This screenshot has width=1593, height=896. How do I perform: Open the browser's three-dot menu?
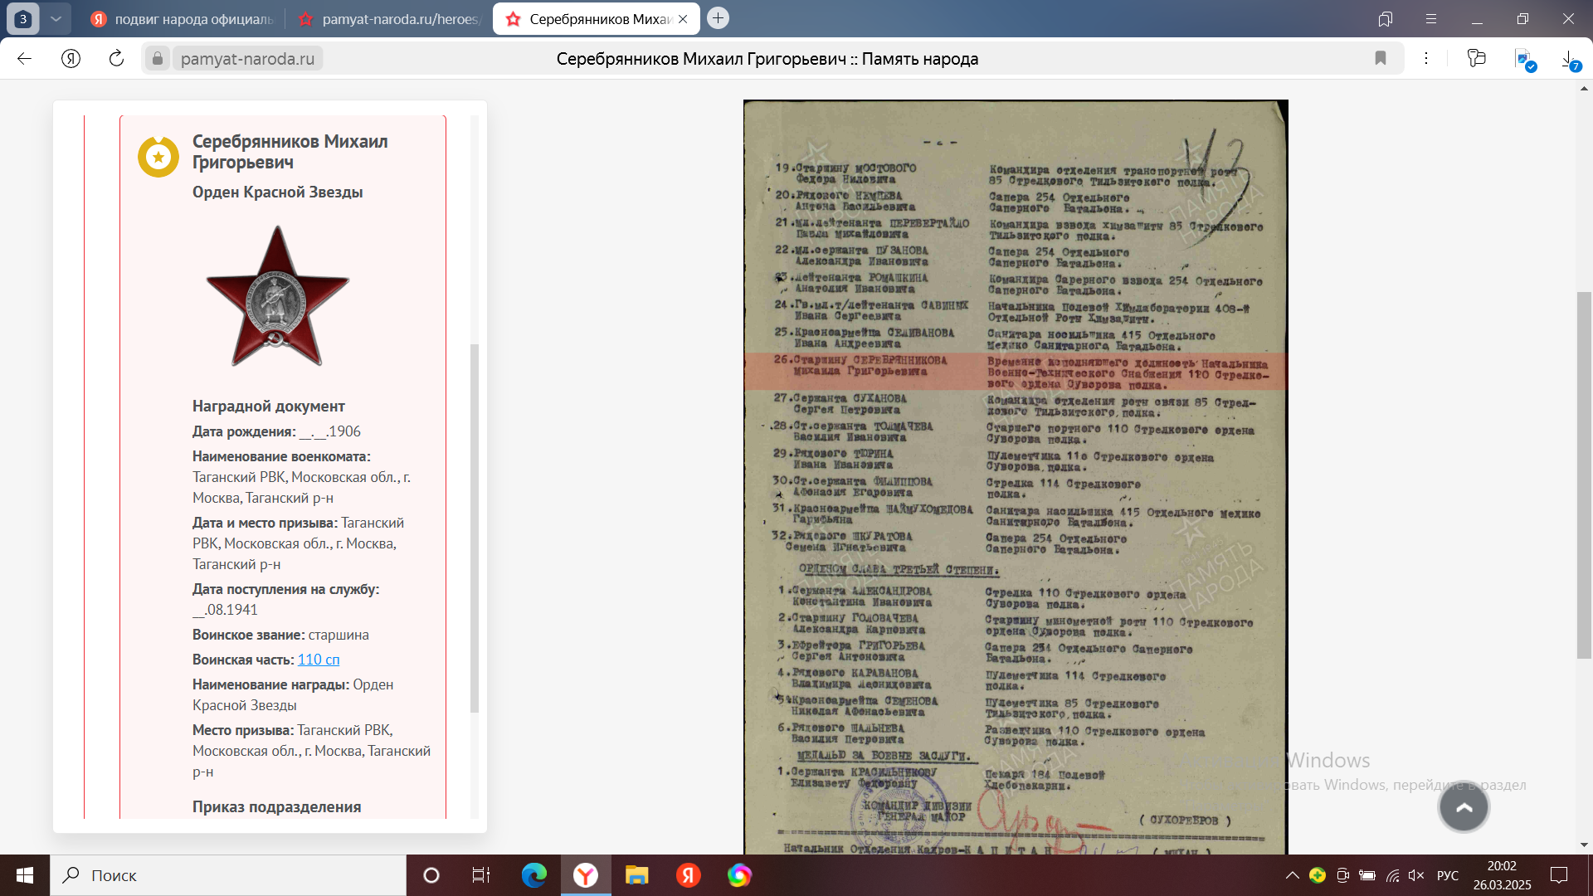click(1426, 58)
